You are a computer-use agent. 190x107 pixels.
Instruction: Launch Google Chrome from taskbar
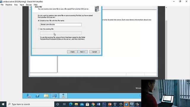coord(93,104)
